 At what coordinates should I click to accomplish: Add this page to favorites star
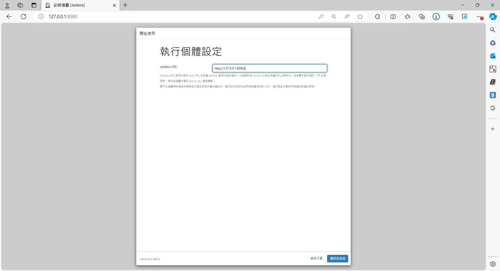coord(360,16)
